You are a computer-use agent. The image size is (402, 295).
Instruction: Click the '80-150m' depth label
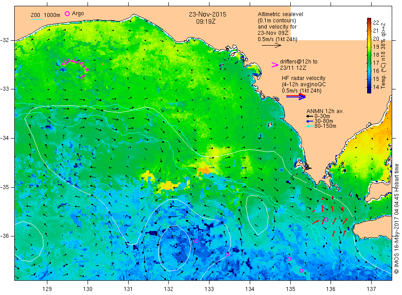(325, 126)
